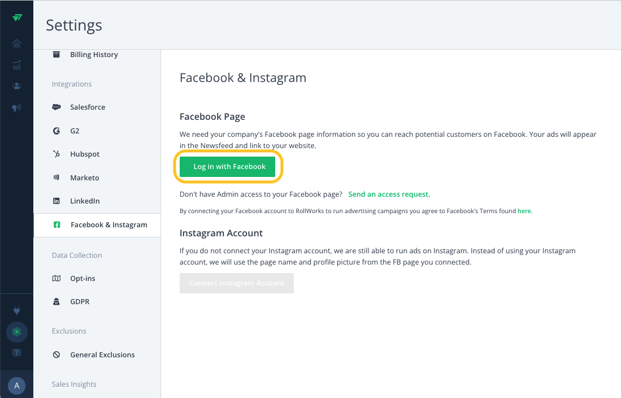Open the home icon in left rail
Screen dimensions: 621x398
coord(16,43)
